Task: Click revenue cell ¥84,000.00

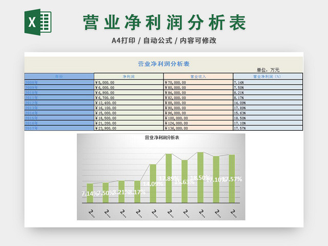Action: (198, 92)
